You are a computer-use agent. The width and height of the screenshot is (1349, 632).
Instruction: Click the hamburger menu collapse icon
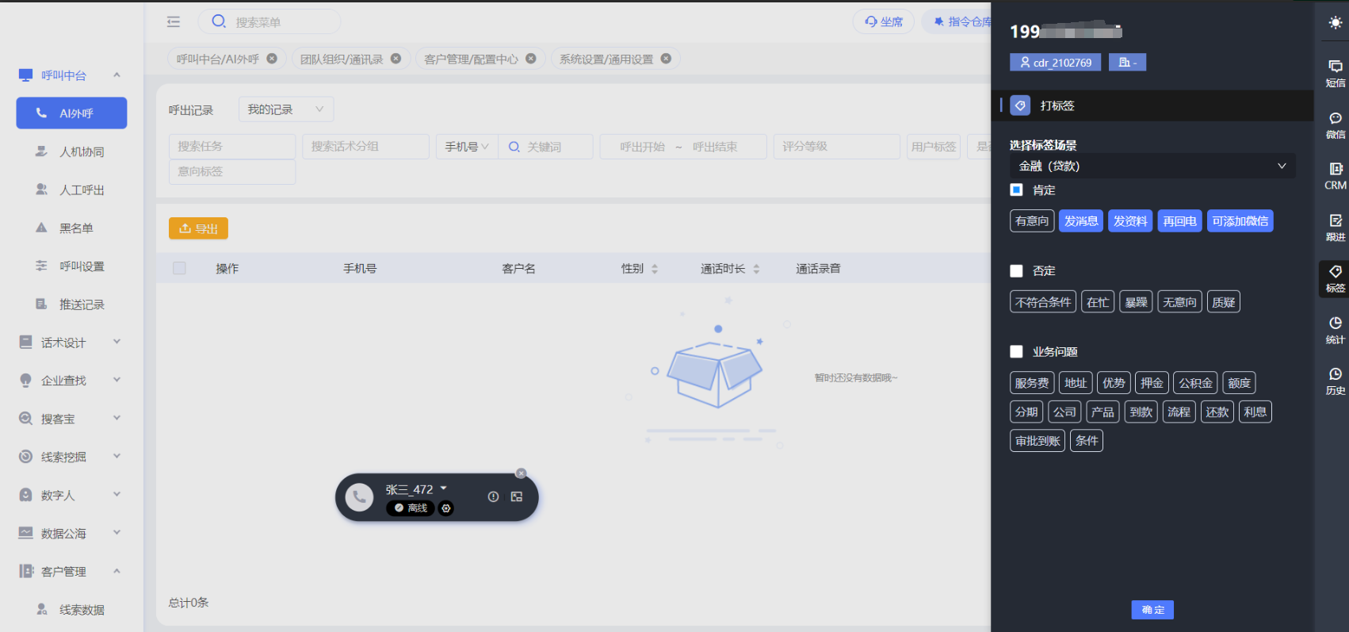click(x=174, y=22)
